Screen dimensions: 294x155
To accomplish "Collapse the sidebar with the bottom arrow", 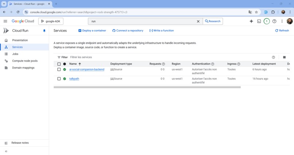I will click(x=6, y=151).
